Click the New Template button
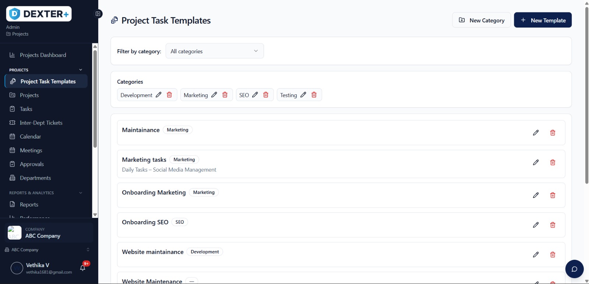The width and height of the screenshot is (589, 284). [543, 20]
